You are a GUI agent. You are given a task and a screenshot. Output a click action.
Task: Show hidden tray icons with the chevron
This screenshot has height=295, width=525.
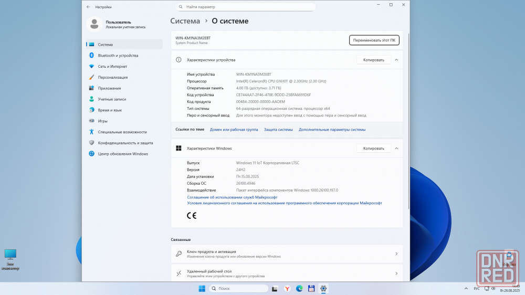tap(466, 288)
